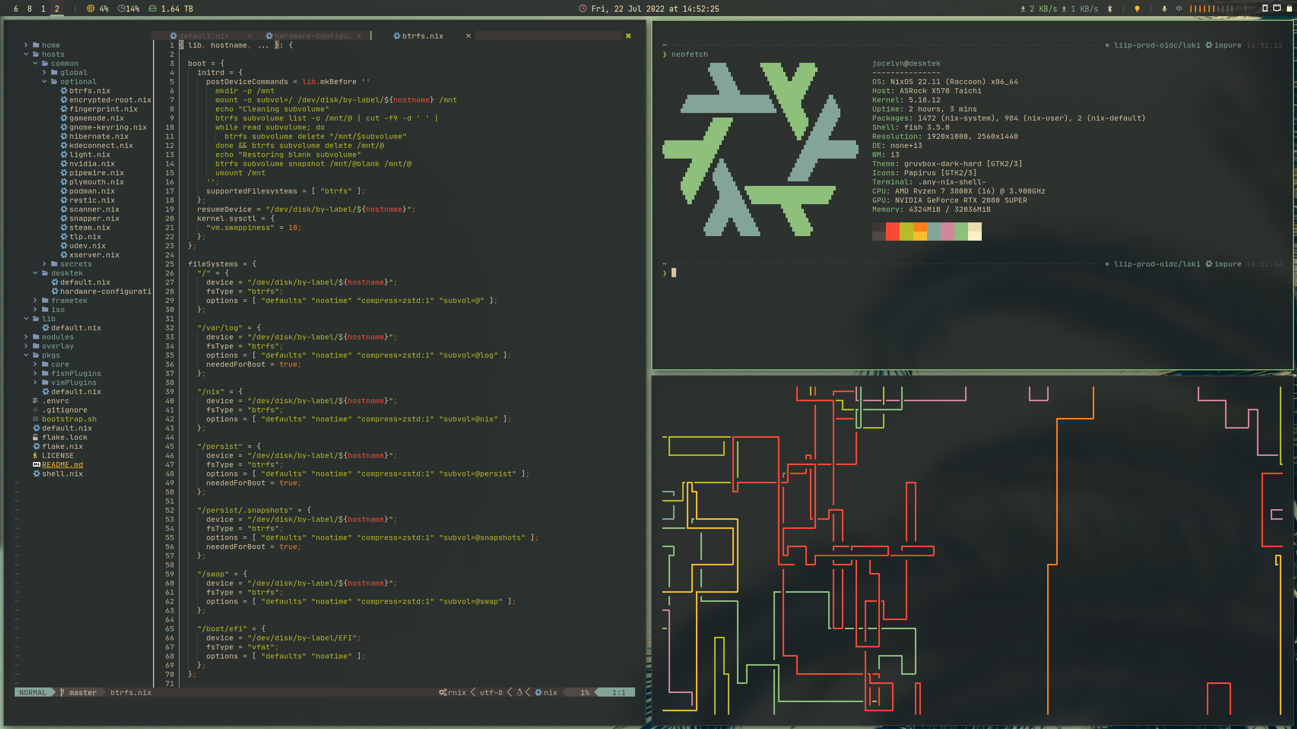Open README.md in the file tree
Image resolution: width=1297 pixels, height=729 pixels.
pos(62,465)
